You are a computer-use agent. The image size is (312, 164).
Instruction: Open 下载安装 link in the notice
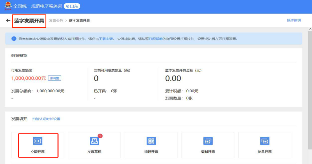coord(106,39)
